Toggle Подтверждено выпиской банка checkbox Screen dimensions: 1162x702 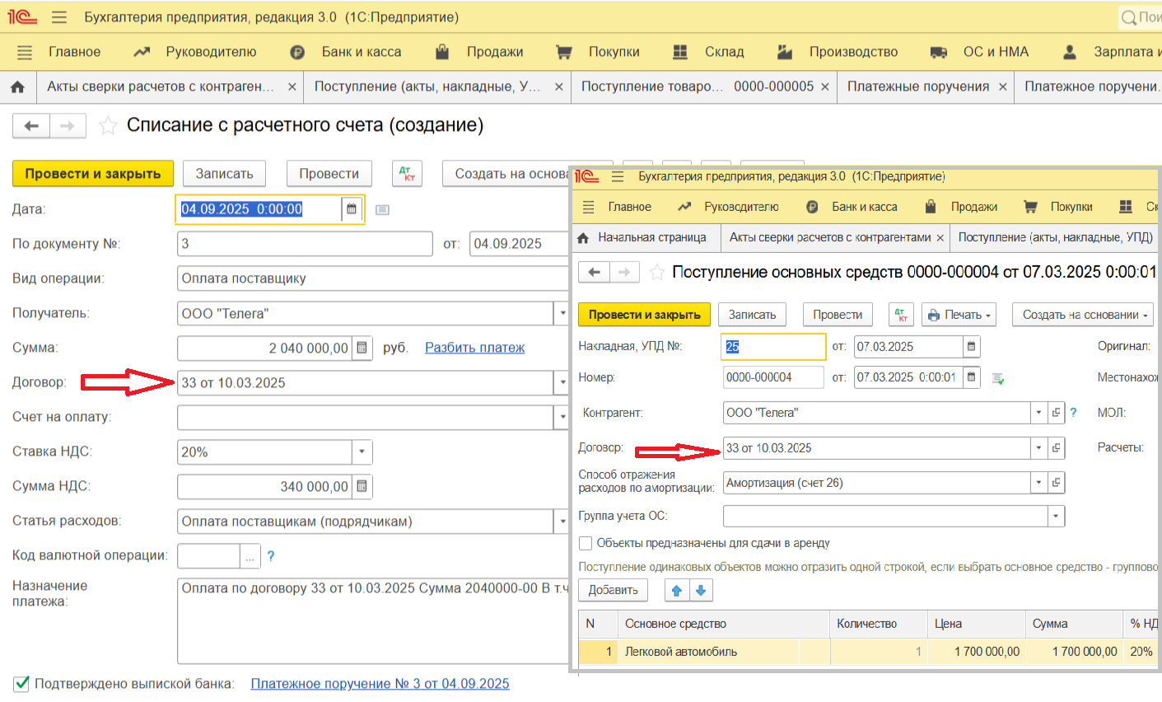coord(21,684)
